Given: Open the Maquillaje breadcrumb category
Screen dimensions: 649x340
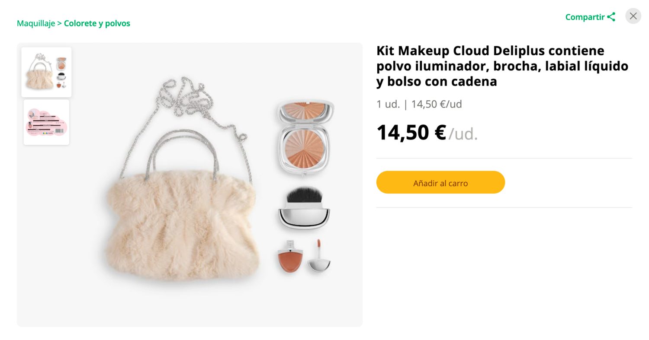Looking at the screenshot, I should pos(36,23).
